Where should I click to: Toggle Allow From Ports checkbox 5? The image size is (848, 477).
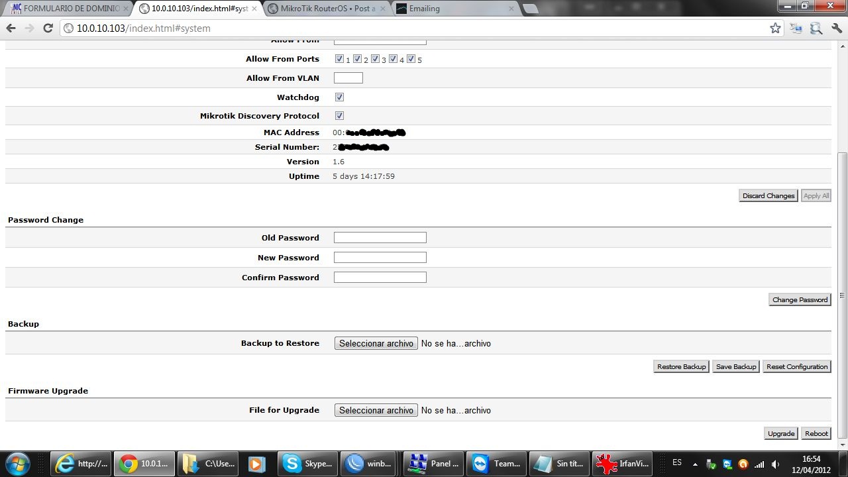411,59
